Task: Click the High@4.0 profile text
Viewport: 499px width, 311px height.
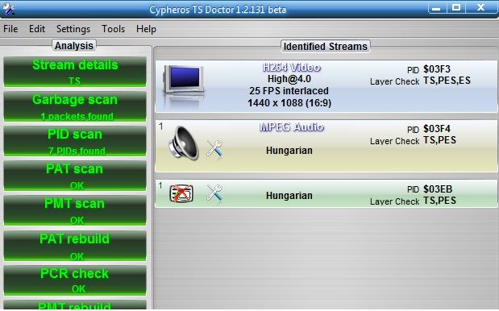Action: point(289,79)
